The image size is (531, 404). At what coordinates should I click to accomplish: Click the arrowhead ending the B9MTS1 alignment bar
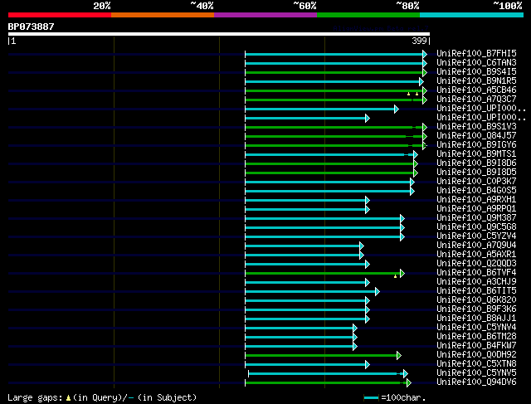416,155
